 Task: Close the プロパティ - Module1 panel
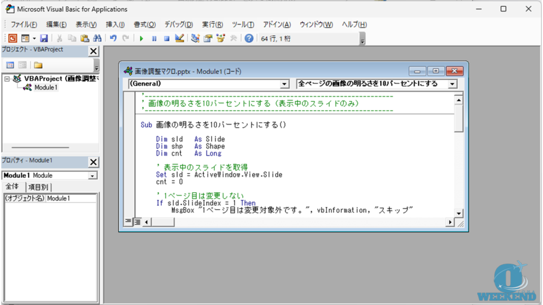tap(93, 162)
